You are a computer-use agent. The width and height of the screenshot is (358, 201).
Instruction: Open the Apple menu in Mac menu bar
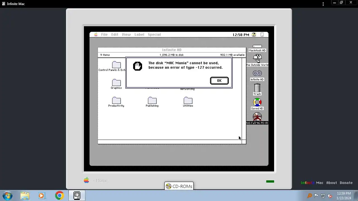point(96,35)
